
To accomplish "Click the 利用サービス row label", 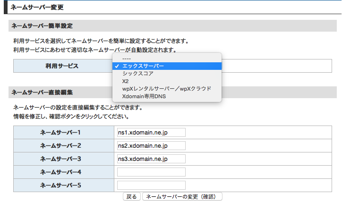I will [62, 66].
